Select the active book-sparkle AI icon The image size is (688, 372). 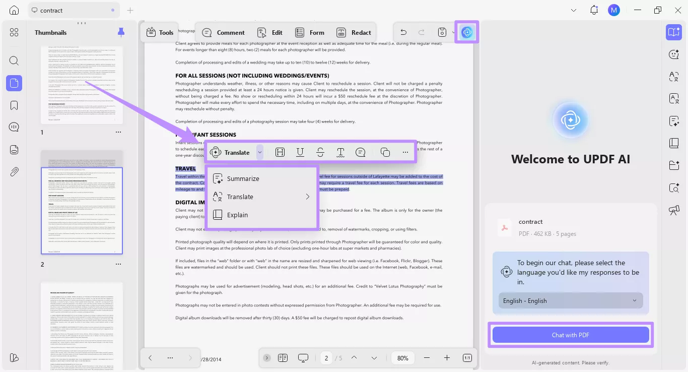pyautogui.click(x=674, y=32)
